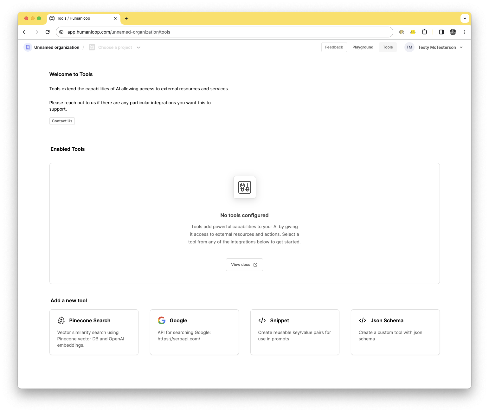Click the macOS yellow minimize button
Image resolution: width=489 pixels, height=412 pixels.
[x=33, y=18]
